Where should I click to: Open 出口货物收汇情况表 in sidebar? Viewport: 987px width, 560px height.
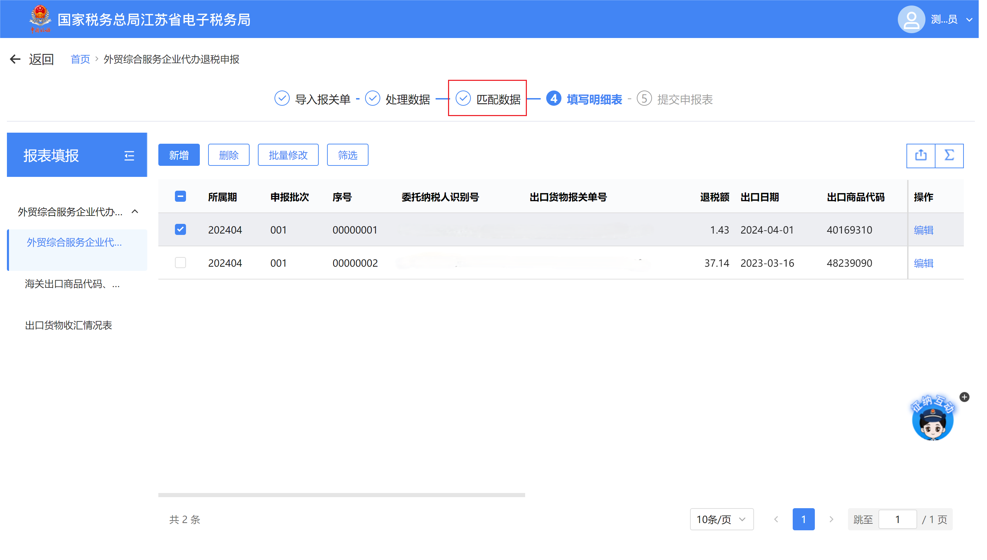(x=68, y=325)
